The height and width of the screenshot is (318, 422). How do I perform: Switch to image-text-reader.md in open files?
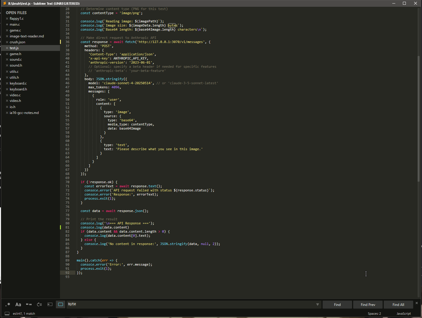(27, 36)
